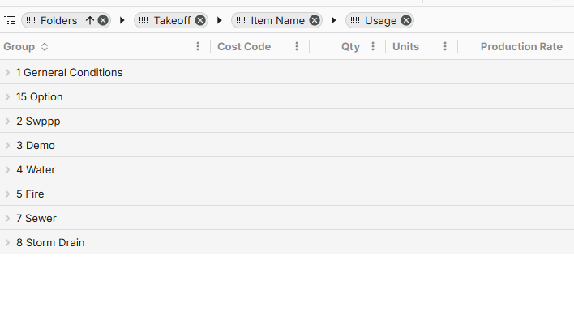Click the row group panel icon
Screen dimensions: 574x324
coord(10,20)
